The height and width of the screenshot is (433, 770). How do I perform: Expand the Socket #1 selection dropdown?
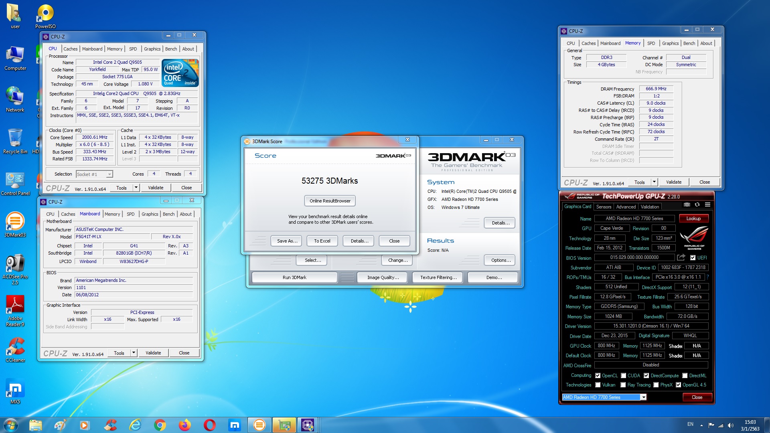[x=109, y=174]
